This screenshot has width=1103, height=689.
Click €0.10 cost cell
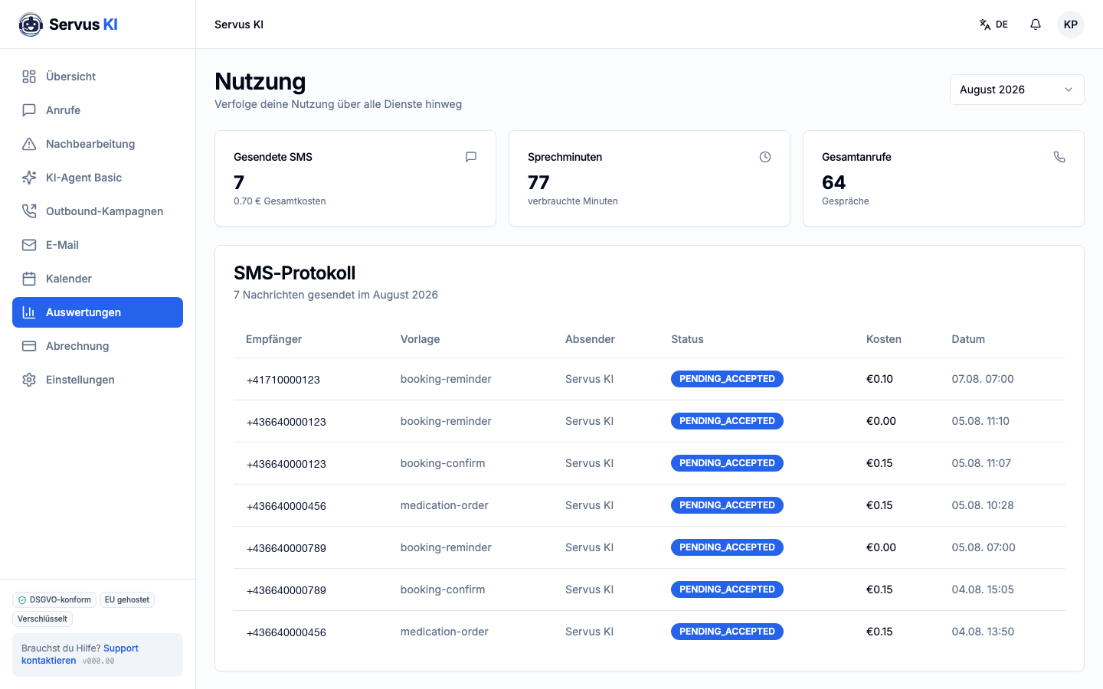[x=879, y=379]
